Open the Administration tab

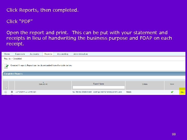pyautogui.click(x=81, y=54)
